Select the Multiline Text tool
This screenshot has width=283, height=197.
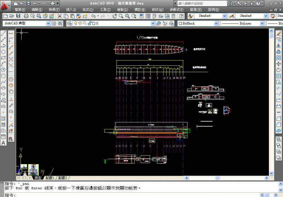click(x=4, y=143)
